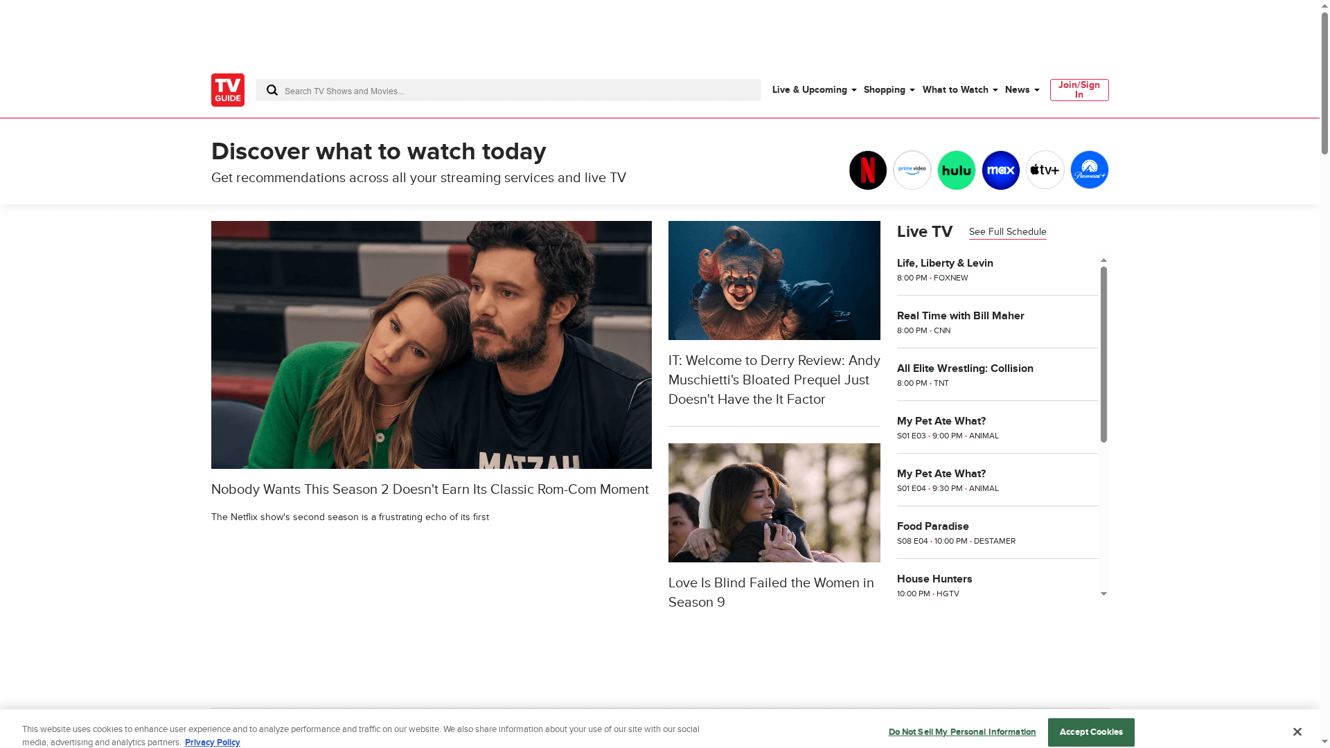
Task: Open the Pennywise clown article thumbnail
Action: coord(774,280)
